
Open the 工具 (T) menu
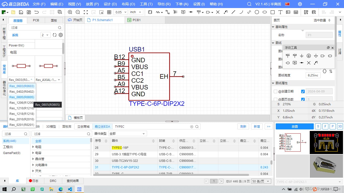coord(146,4)
